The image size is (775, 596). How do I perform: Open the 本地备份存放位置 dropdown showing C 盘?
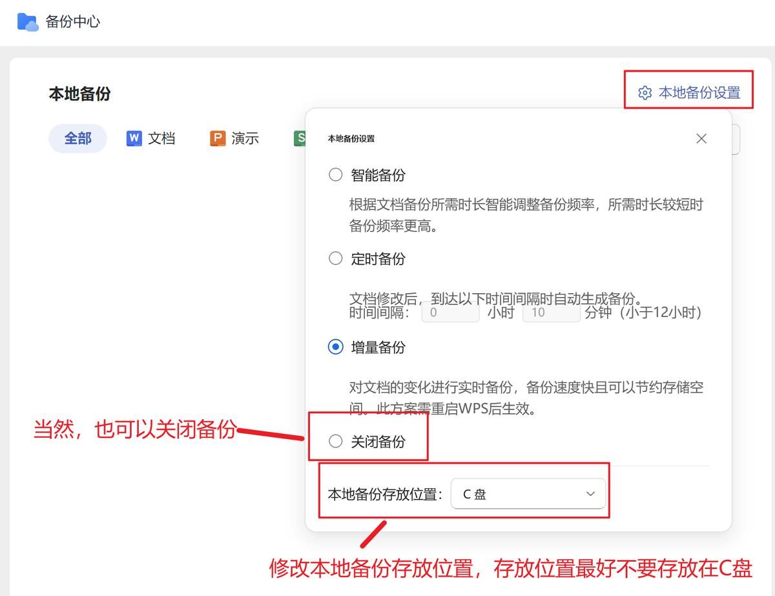click(529, 493)
